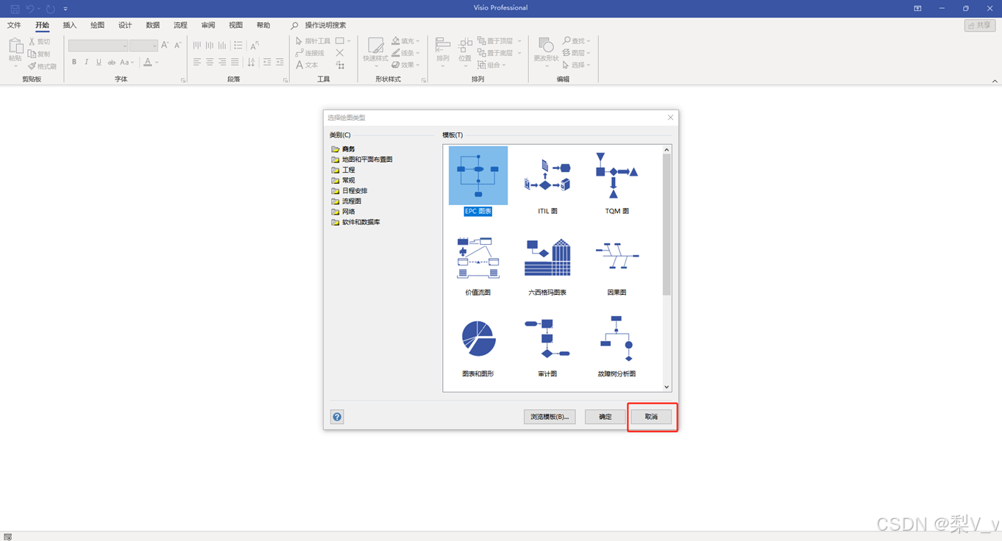Screen dimensions: 1002x541
Task: Choose the 因果图 fishbone template icon
Action: pyautogui.click(x=617, y=257)
